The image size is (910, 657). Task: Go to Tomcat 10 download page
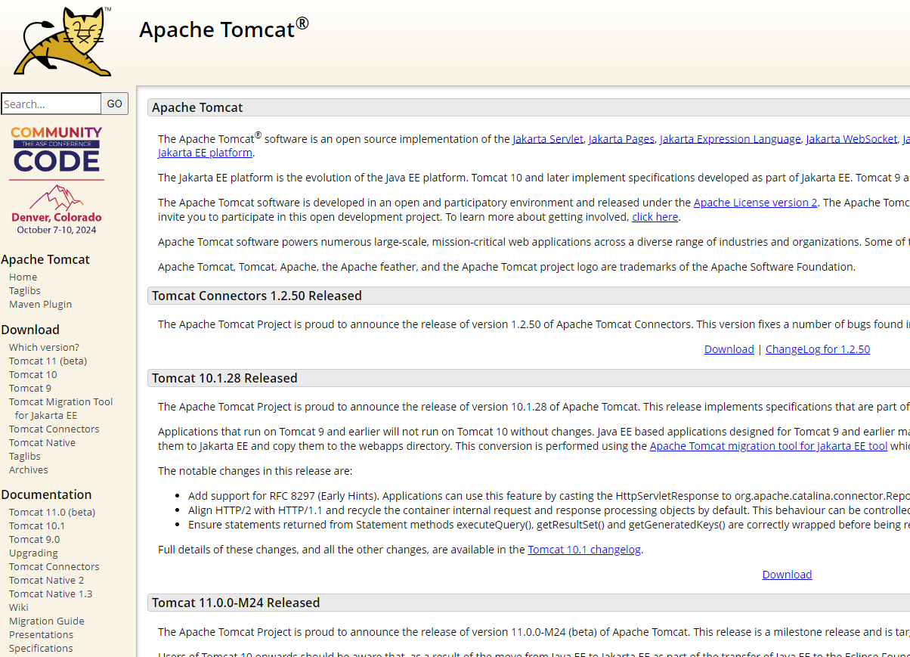coord(33,374)
